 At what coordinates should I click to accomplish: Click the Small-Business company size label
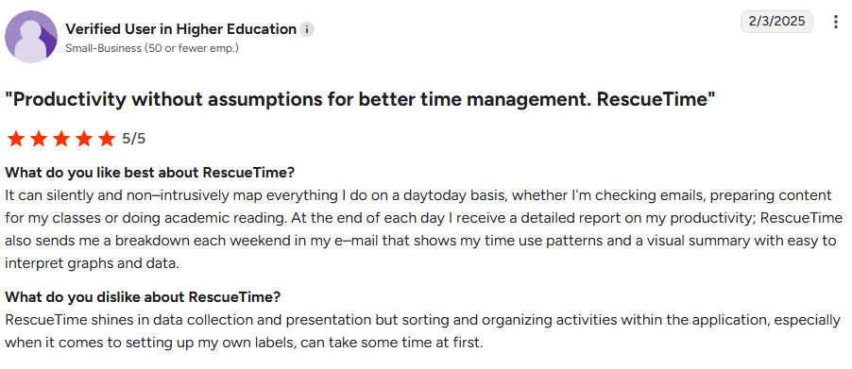point(152,48)
